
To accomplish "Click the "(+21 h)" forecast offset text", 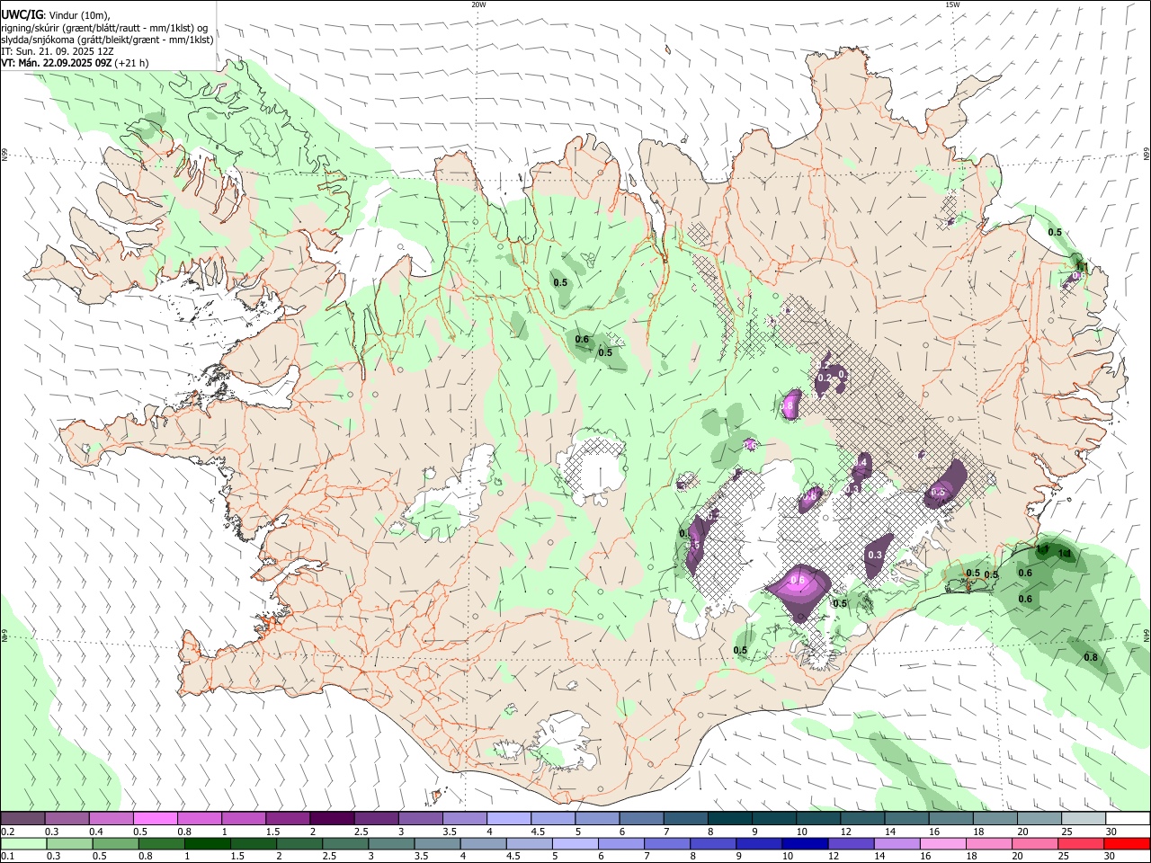I will click(132, 63).
